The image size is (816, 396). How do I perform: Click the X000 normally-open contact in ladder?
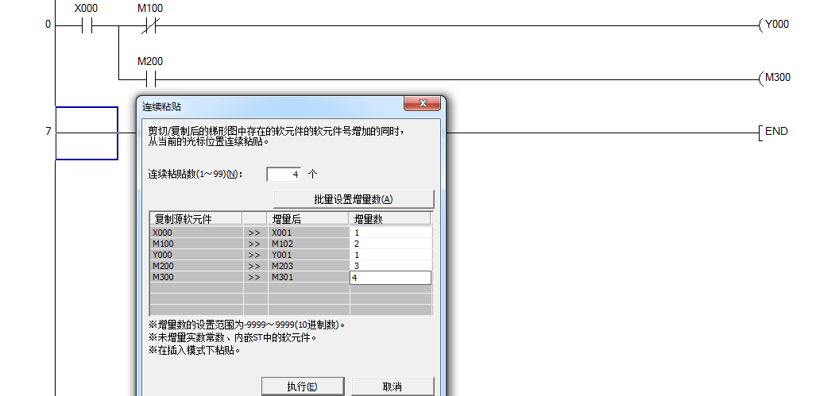pyautogui.click(x=87, y=25)
